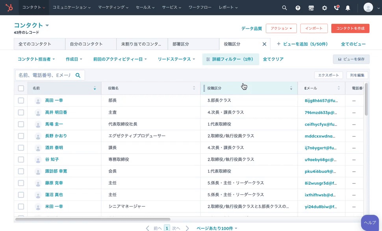Click the contact search input field

pos(44,75)
